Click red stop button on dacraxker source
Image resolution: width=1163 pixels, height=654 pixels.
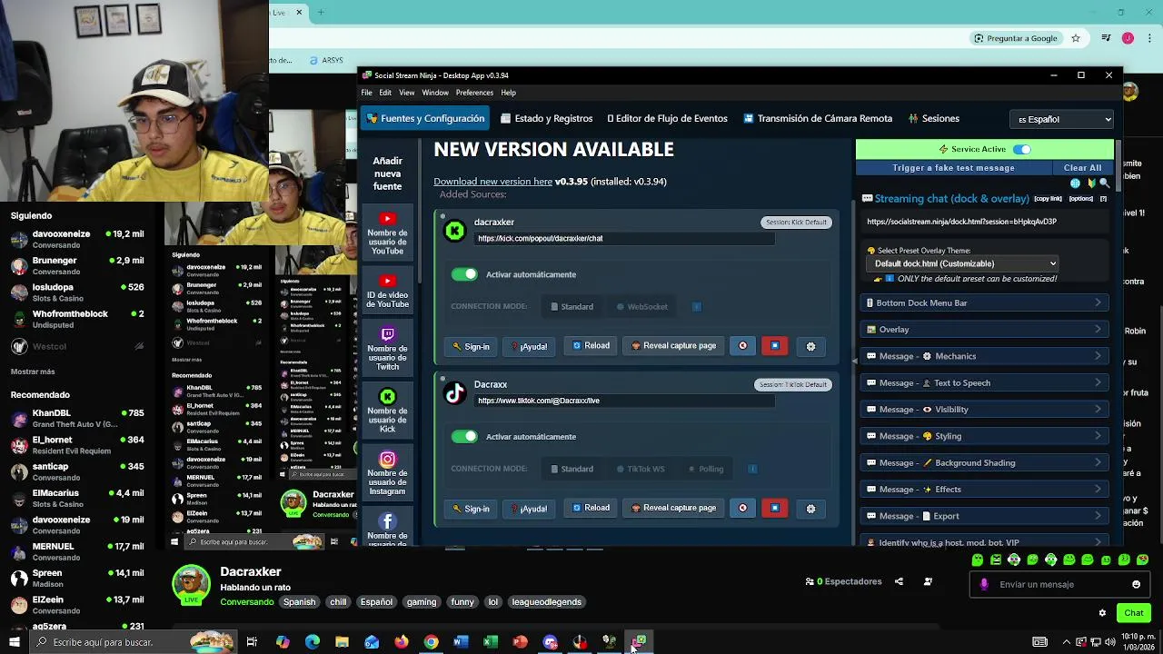pos(774,346)
